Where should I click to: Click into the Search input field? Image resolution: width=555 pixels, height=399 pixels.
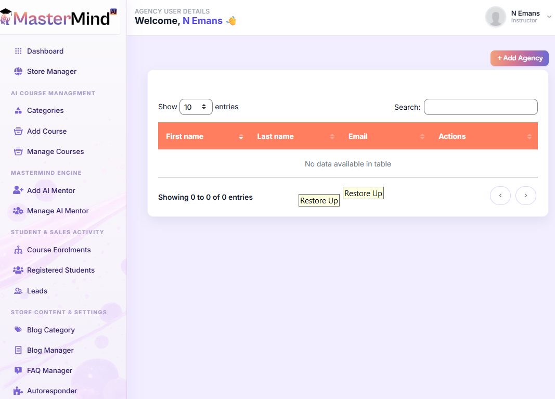(480, 107)
